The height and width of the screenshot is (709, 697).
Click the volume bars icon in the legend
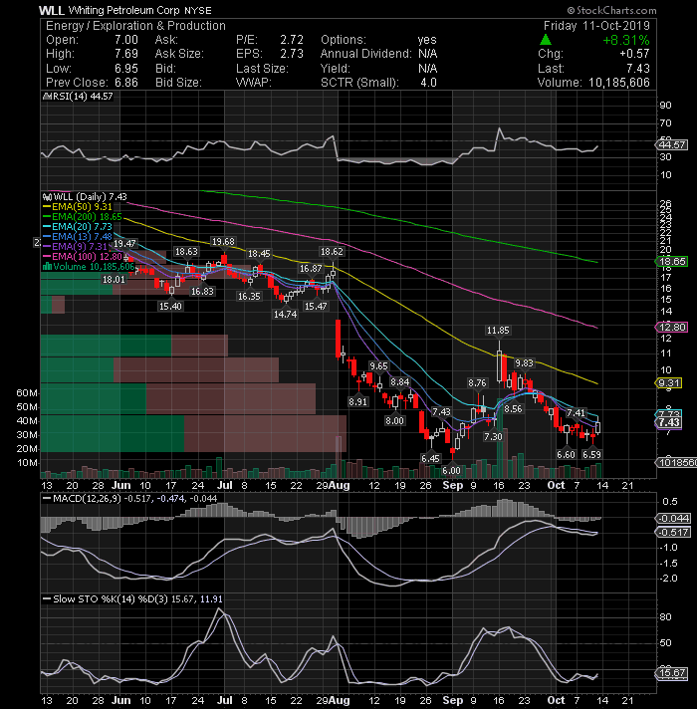click(x=47, y=266)
